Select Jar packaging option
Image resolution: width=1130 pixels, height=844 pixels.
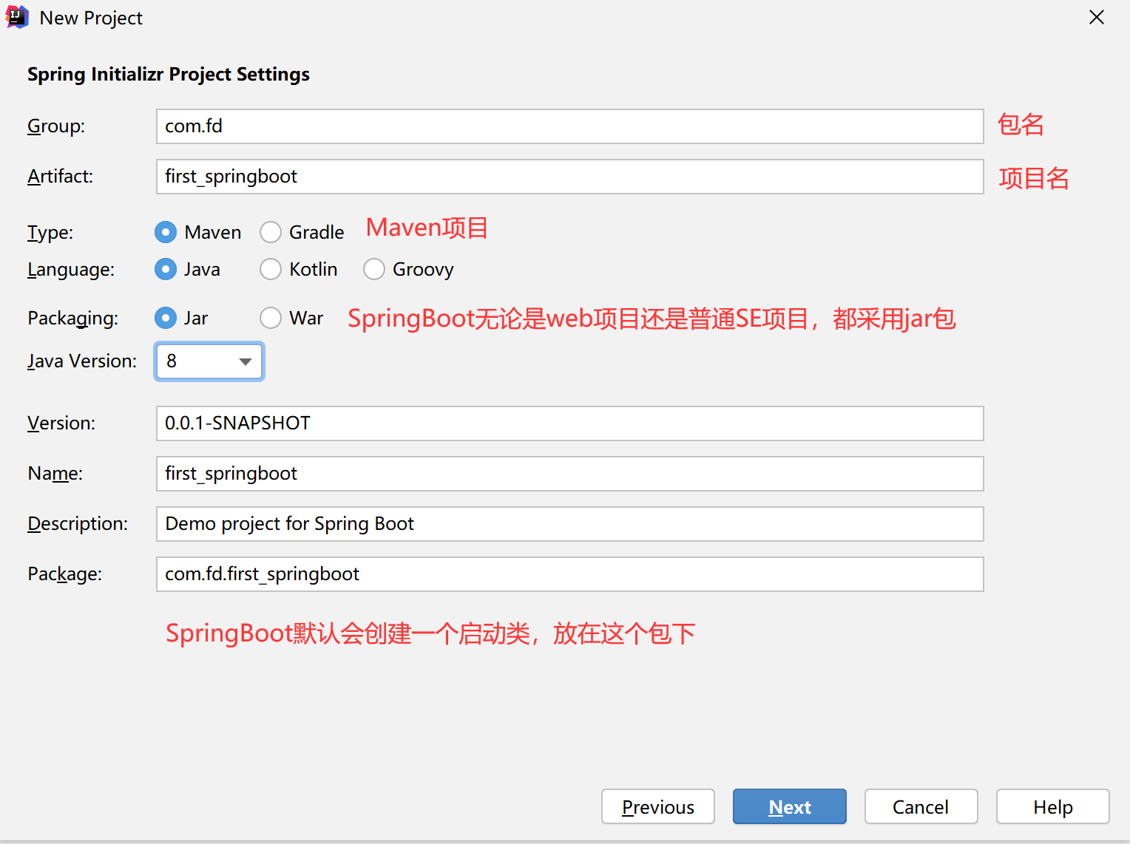pyautogui.click(x=166, y=318)
